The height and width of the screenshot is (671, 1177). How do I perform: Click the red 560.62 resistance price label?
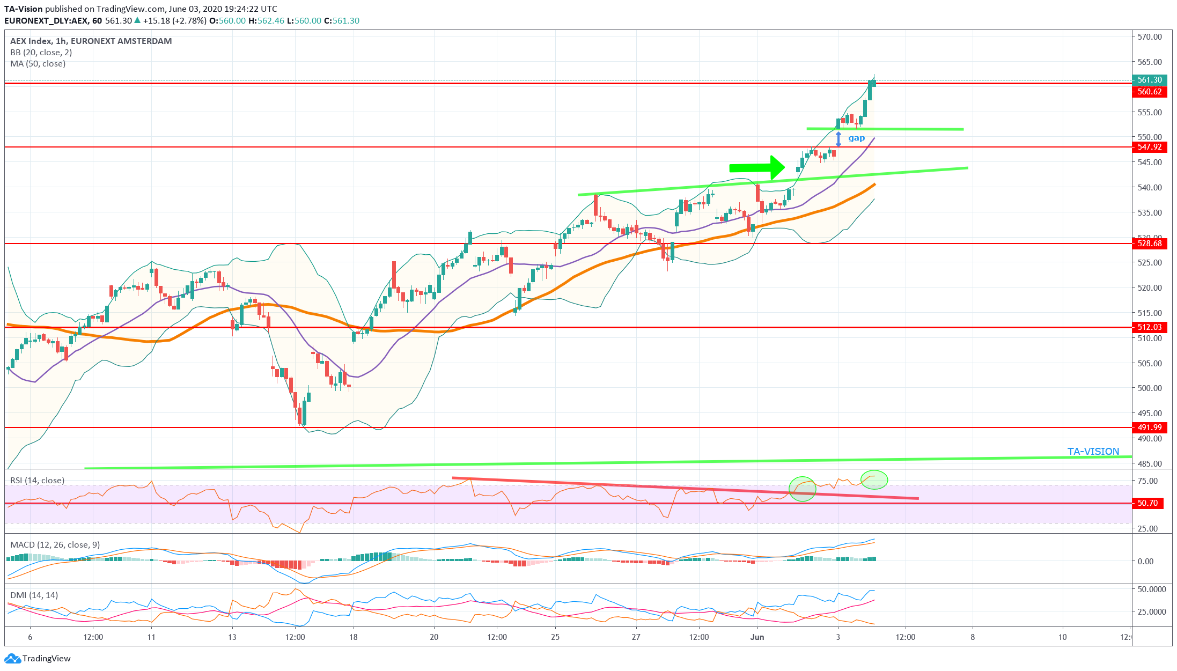(1149, 92)
